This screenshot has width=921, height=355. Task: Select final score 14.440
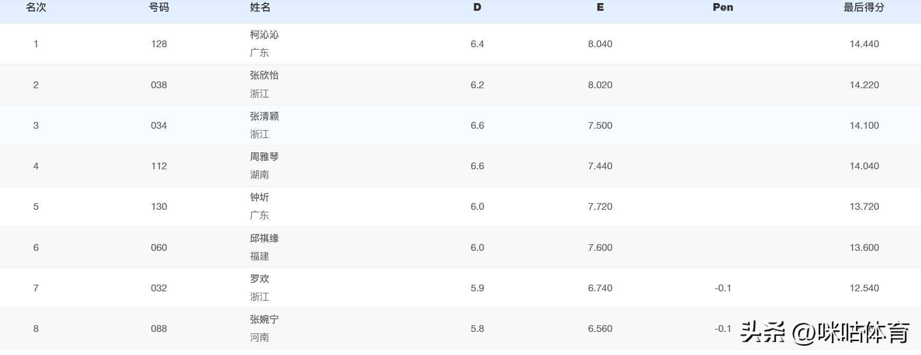(x=864, y=44)
